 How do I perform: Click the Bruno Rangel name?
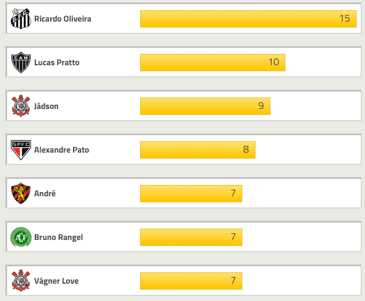pos(59,238)
